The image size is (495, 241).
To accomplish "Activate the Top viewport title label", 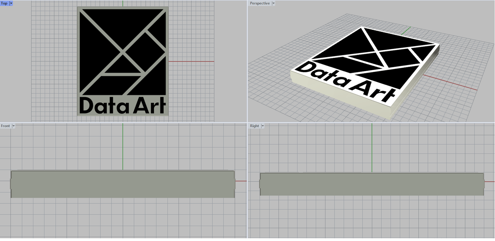I will pos(4,3).
